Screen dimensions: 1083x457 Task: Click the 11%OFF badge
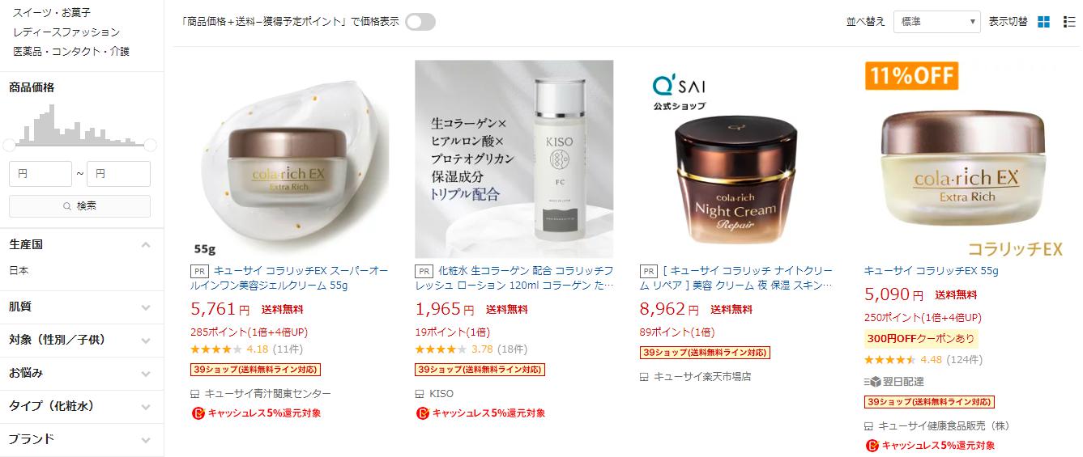click(911, 76)
